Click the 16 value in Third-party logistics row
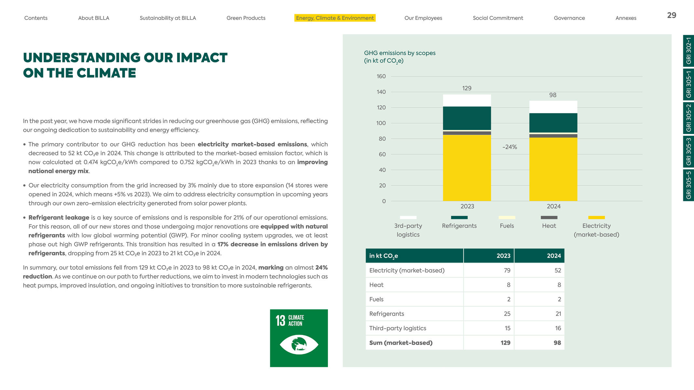The image size is (694, 390). [x=558, y=328]
